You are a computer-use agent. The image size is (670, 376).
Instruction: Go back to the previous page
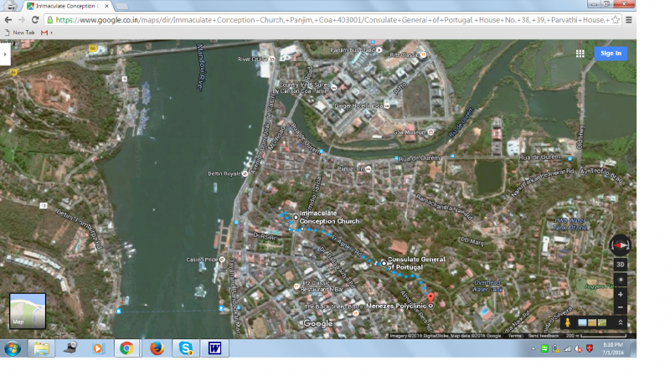[x=8, y=19]
